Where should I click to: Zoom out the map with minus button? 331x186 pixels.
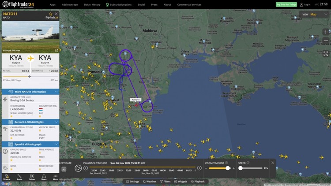[x=326, y=41]
